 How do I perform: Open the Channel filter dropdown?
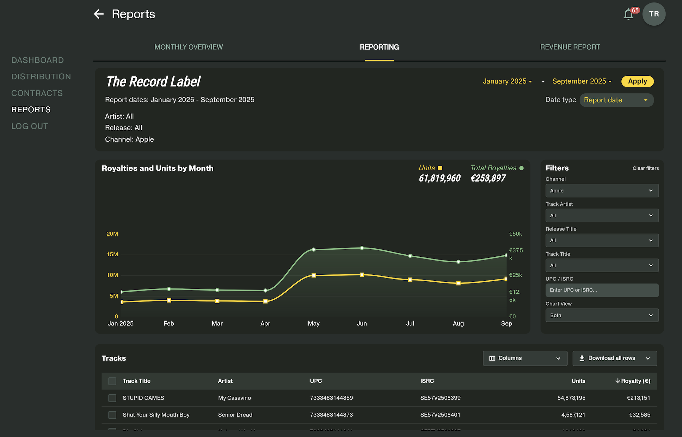pyautogui.click(x=602, y=191)
